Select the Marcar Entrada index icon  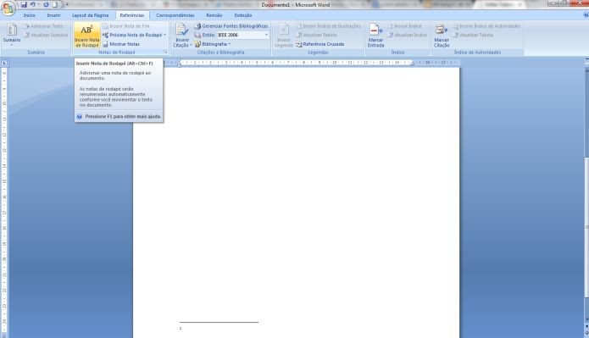(x=375, y=36)
